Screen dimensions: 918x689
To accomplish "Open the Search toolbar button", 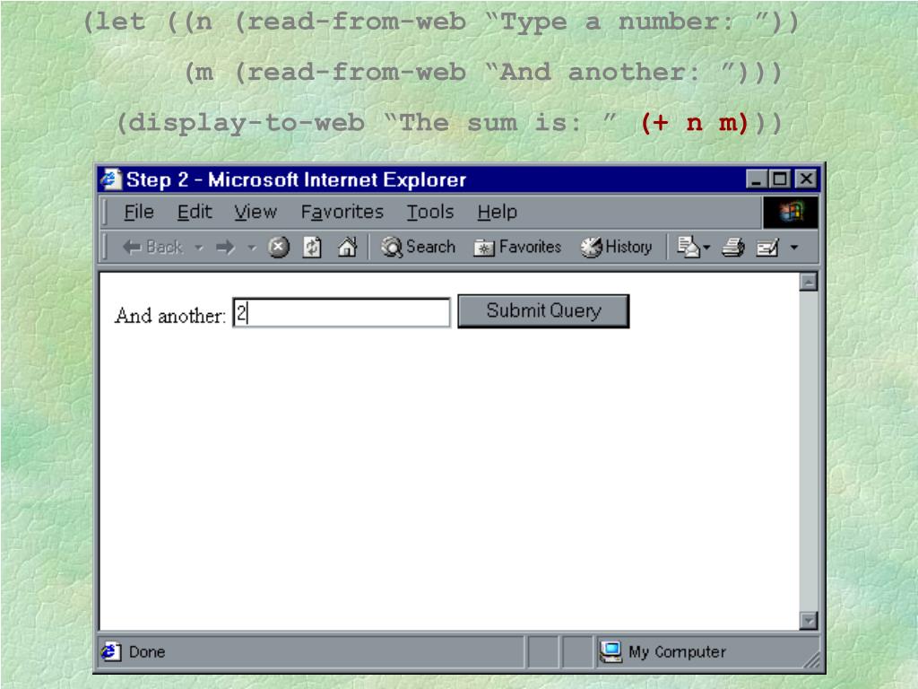I will click(x=418, y=248).
